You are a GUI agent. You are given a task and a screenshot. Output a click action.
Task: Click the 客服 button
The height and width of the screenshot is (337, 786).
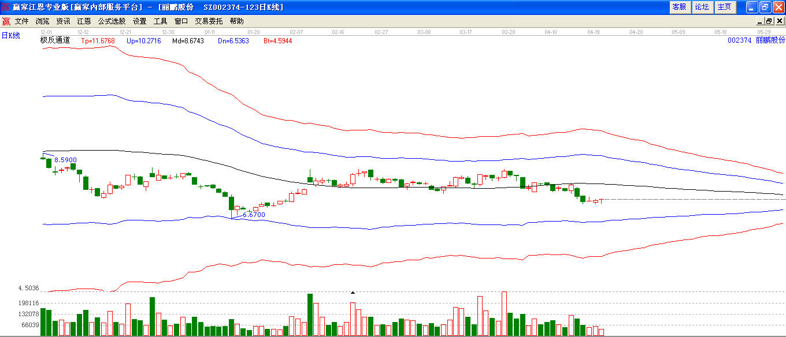point(680,7)
